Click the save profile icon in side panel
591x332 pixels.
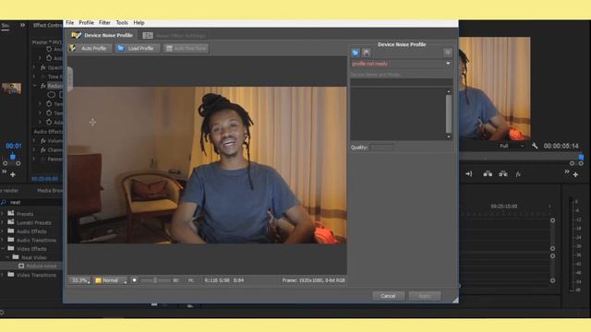click(366, 53)
